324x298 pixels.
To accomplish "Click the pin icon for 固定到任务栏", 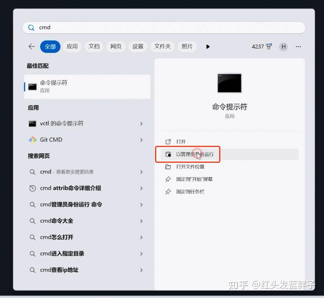I will [168, 192].
